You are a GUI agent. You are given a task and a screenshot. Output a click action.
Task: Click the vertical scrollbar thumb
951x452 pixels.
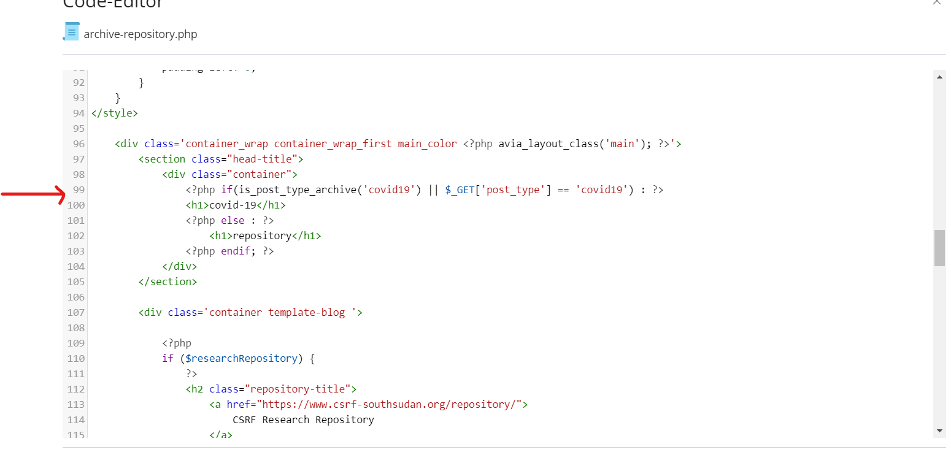(x=939, y=248)
